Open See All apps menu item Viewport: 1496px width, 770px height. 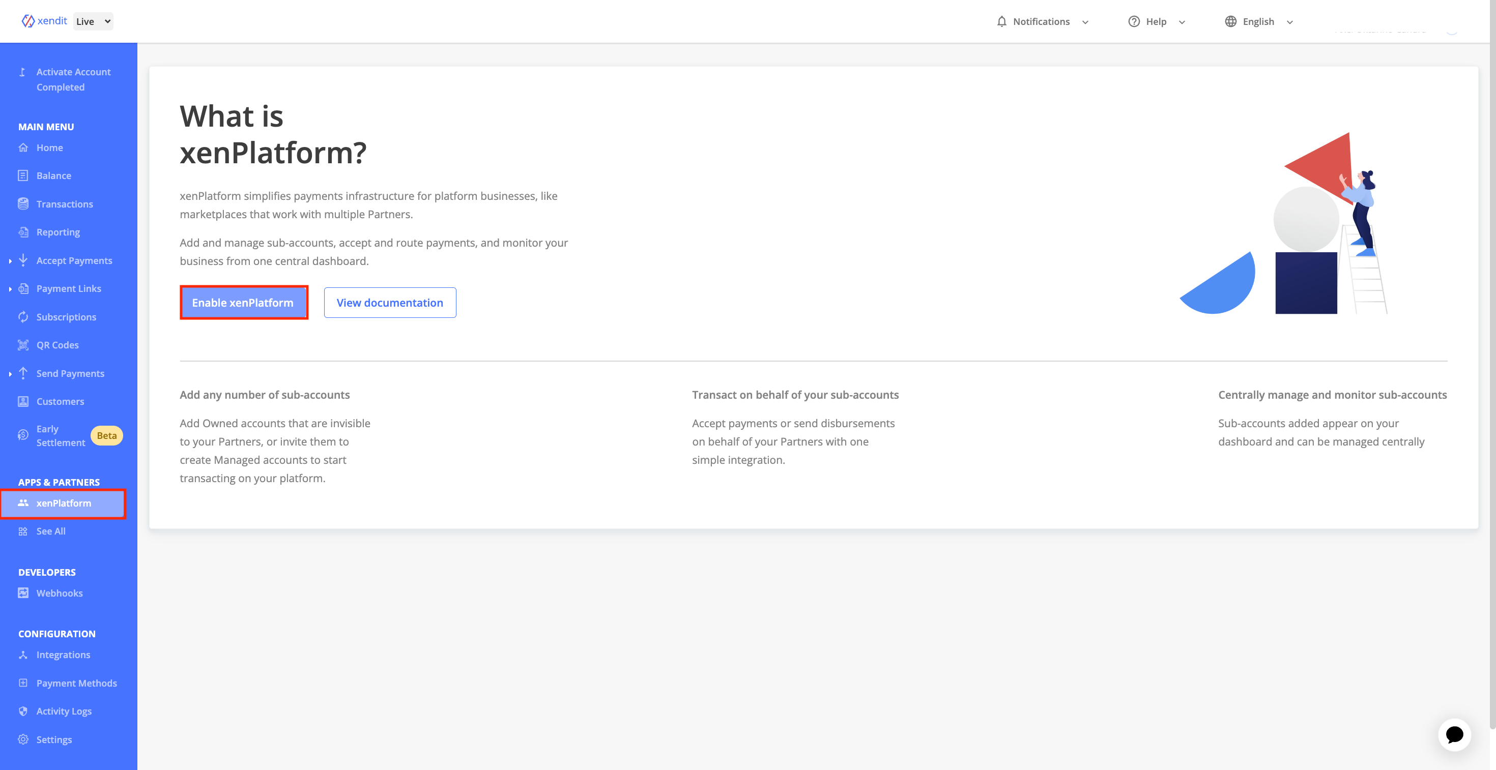pos(51,530)
